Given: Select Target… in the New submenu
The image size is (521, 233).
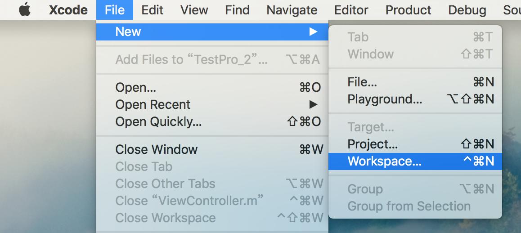Looking at the screenshot, I should click(415, 127).
